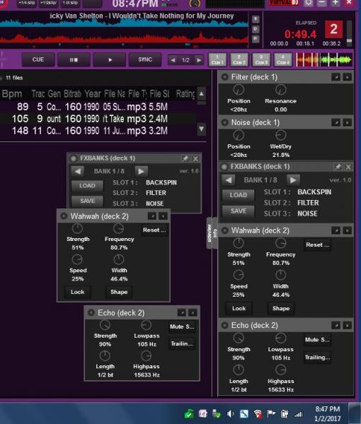Sort file list by Bpm column

(12, 94)
